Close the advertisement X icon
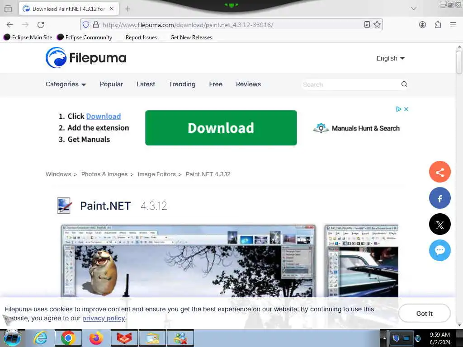 point(406,109)
